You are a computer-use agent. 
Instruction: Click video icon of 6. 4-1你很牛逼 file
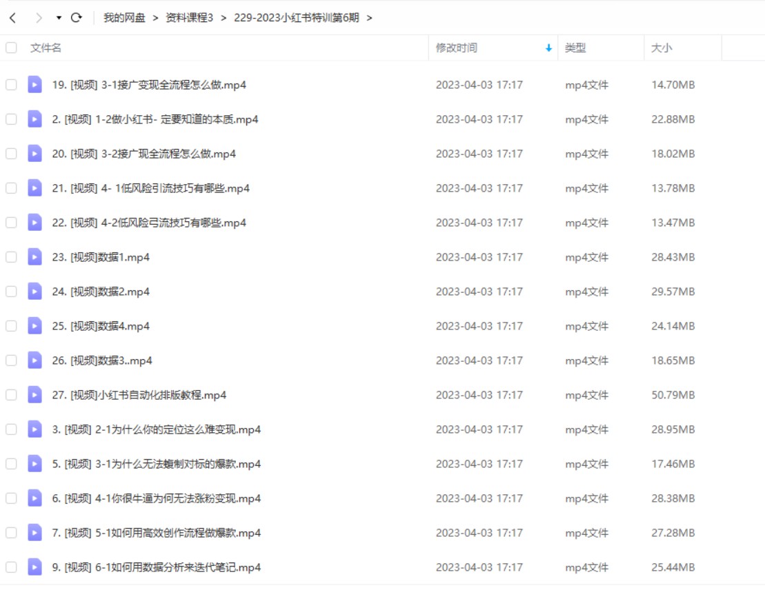tap(34, 498)
